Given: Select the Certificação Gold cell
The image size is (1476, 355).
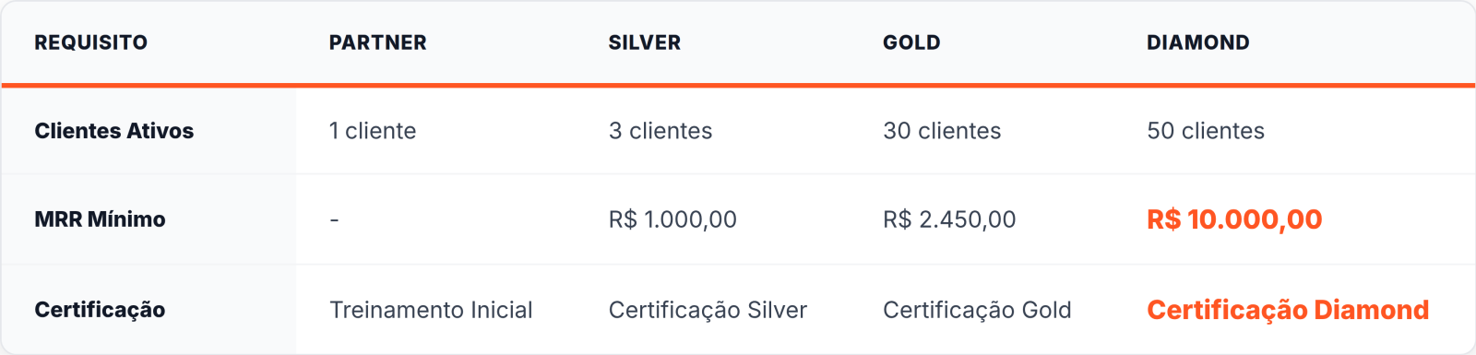Looking at the screenshot, I should tap(977, 310).
